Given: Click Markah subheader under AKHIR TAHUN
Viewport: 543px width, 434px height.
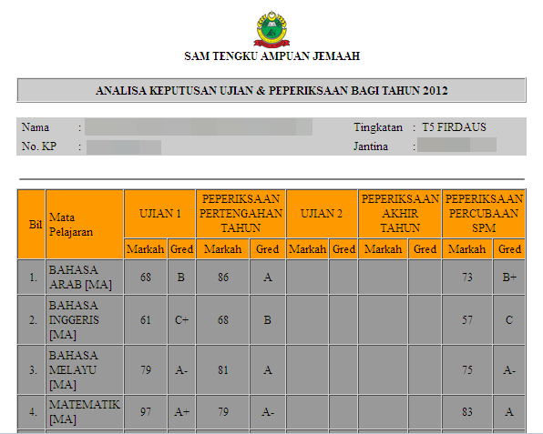Looking at the screenshot, I should [x=383, y=248].
